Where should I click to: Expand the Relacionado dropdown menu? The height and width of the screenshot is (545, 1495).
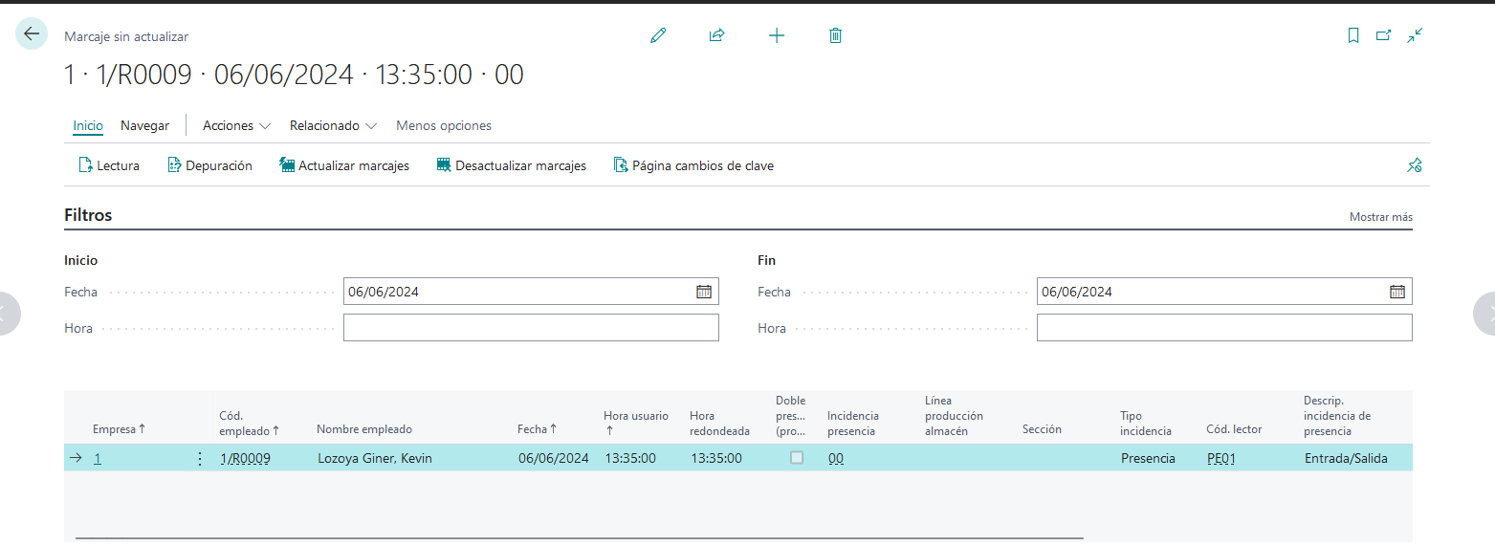click(333, 126)
